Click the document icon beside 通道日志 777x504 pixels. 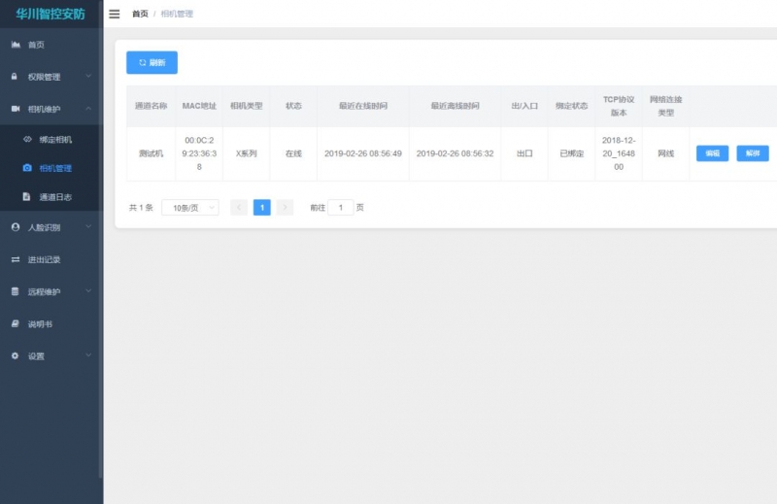[x=28, y=197]
